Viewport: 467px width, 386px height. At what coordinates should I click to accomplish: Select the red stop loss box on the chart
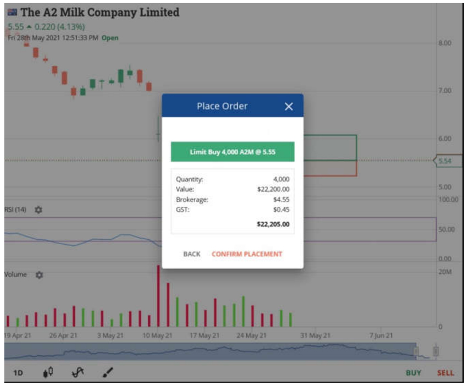pos(330,168)
